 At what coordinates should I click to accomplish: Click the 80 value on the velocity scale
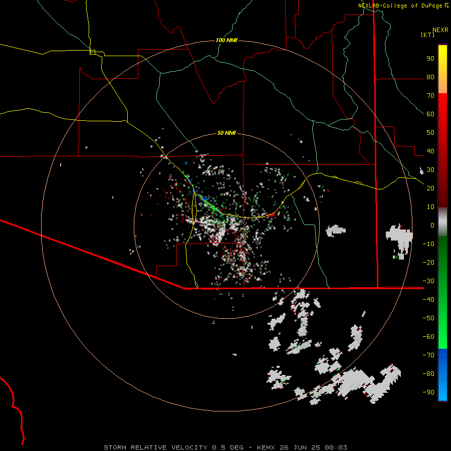[x=430, y=77]
